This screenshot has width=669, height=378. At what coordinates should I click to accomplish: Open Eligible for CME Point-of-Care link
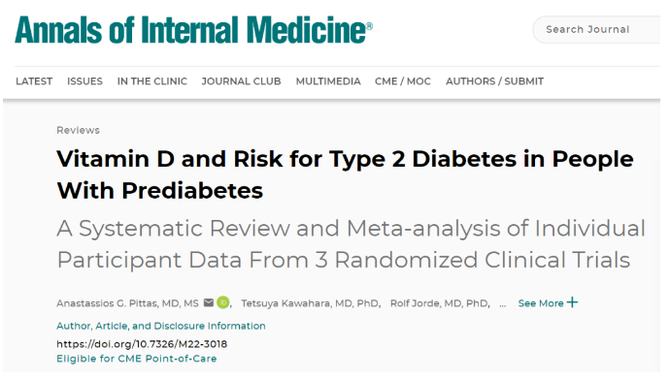click(137, 359)
